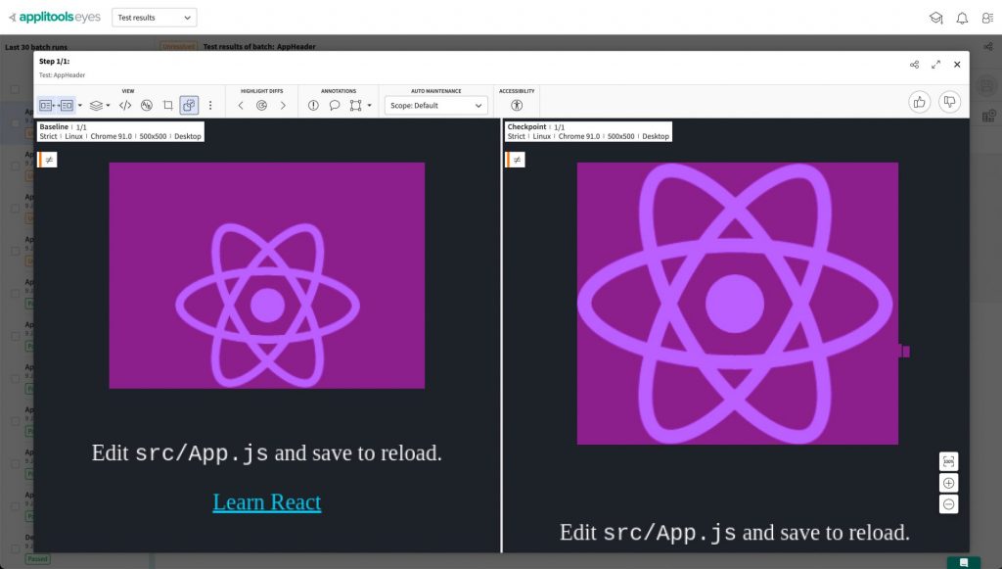This screenshot has height=569, width=1002.
Task: Jump to next highlighted diff
Action: (x=283, y=105)
